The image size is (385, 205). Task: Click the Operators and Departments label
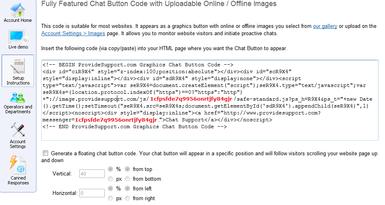click(x=18, y=109)
